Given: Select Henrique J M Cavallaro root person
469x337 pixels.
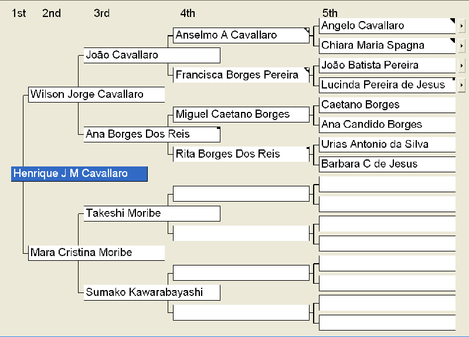Looking at the screenshot, I should click(79, 173).
